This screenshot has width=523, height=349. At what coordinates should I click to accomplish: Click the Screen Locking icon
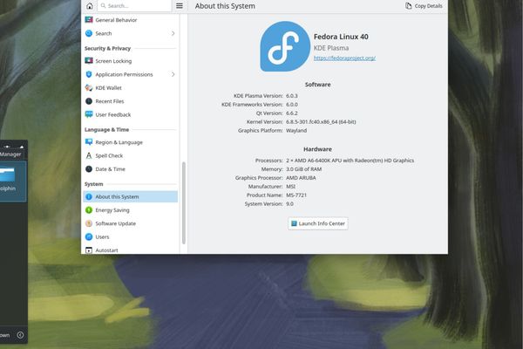(89, 61)
